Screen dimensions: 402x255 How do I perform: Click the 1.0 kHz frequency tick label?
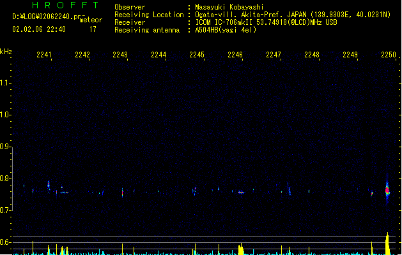point(5,115)
